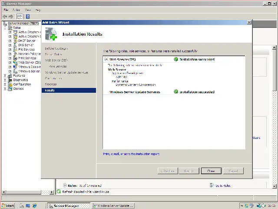Click the File Services role icon
278x209 pixels.
click(x=16, y=49)
